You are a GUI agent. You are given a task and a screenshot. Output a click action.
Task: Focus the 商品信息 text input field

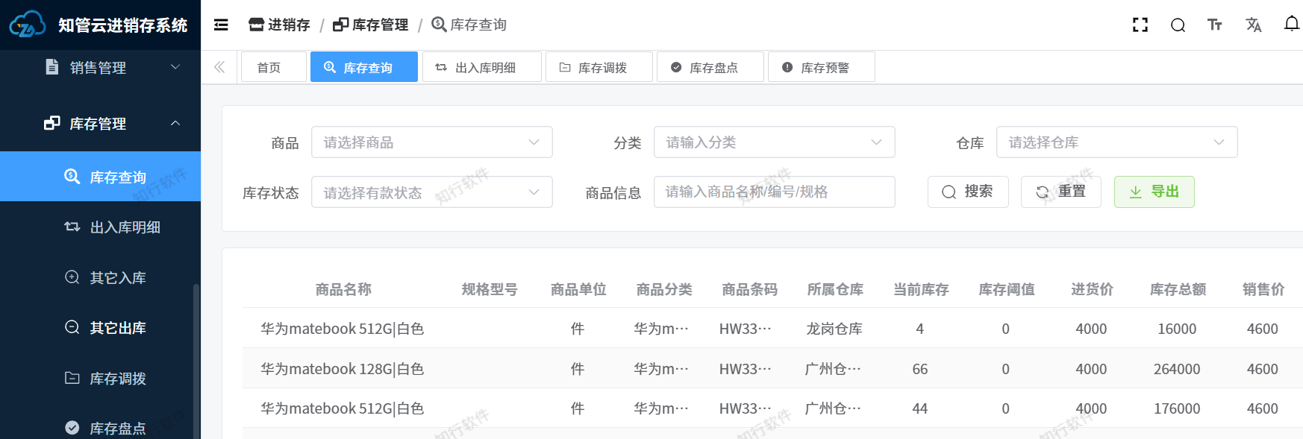tap(774, 192)
